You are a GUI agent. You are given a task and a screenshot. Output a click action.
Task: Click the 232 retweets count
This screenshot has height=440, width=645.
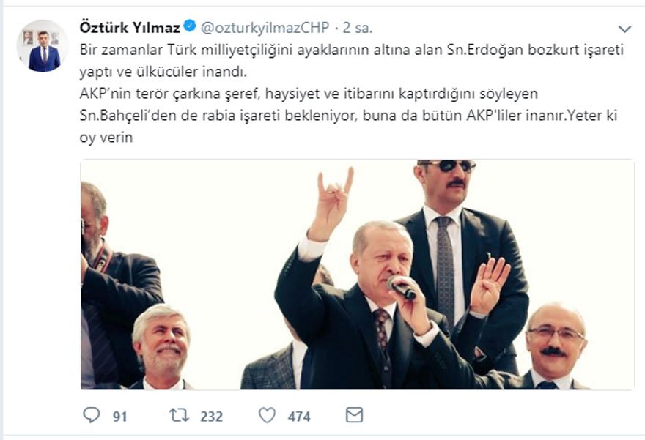pyautogui.click(x=211, y=417)
